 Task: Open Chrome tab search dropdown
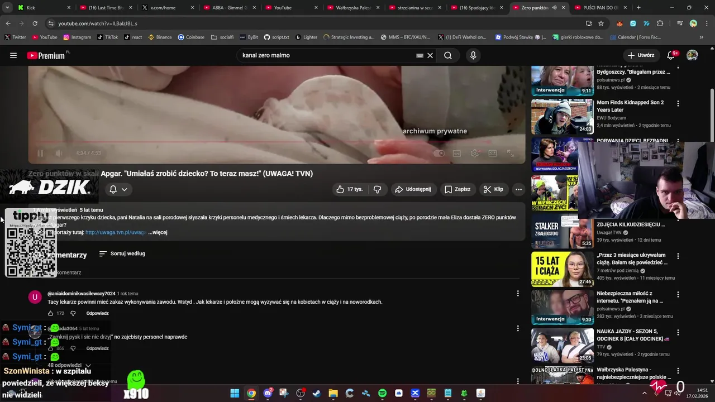(7, 8)
